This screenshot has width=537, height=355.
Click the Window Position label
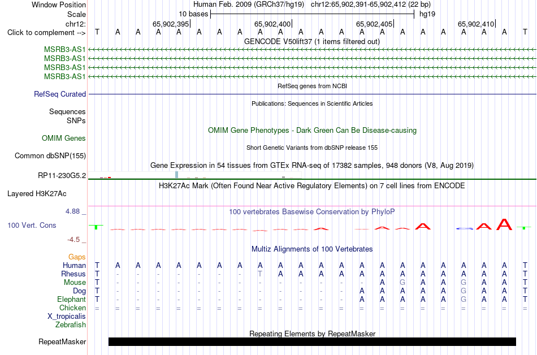(x=59, y=5)
